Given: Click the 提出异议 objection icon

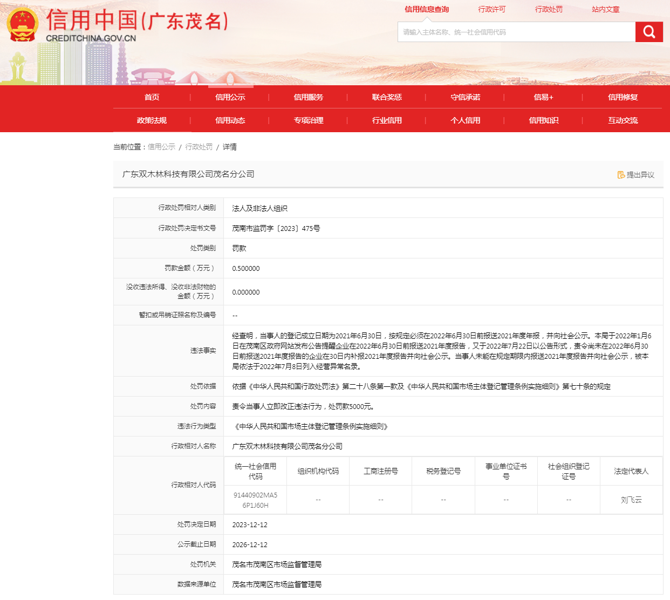Looking at the screenshot, I should (x=621, y=175).
